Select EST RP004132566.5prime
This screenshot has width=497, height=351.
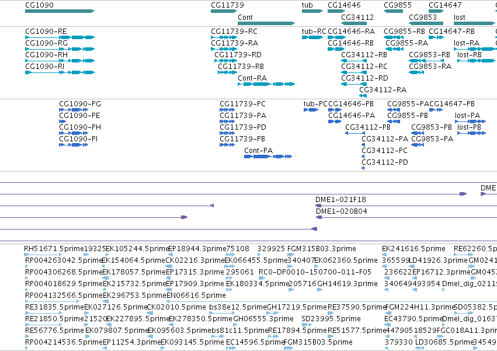click(x=53, y=301)
